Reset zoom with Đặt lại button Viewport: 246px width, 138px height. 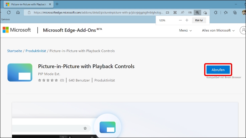pyautogui.click(x=199, y=20)
